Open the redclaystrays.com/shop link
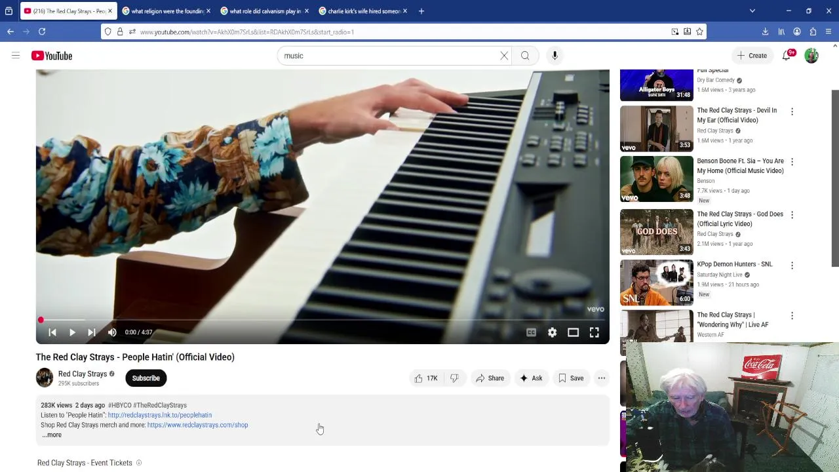839x472 pixels. point(197,425)
